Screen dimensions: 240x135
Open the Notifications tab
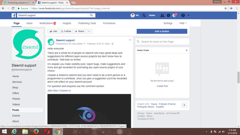[x=48, y=23]
